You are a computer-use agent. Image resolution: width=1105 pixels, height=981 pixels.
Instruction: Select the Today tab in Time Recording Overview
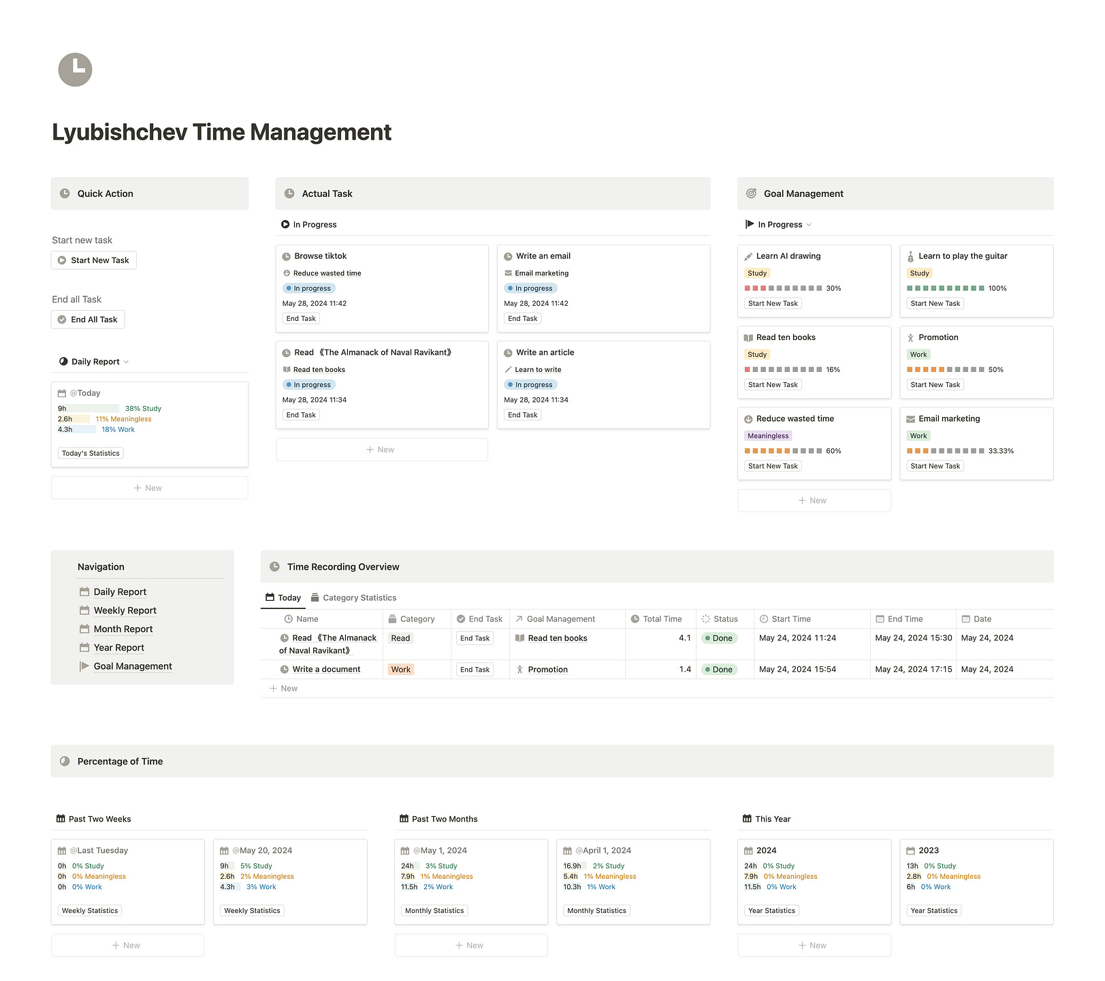tap(283, 597)
